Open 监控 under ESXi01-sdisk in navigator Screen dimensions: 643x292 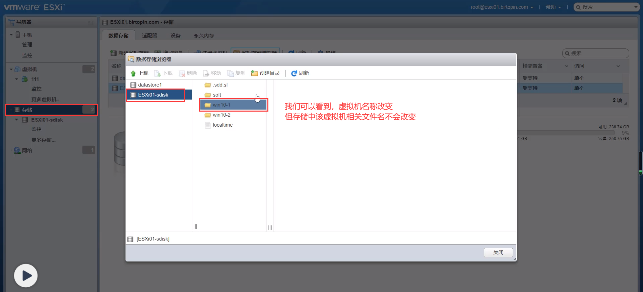pyautogui.click(x=37, y=129)
